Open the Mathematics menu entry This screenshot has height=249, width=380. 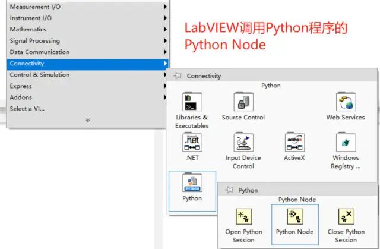click(x=87, y=29)
